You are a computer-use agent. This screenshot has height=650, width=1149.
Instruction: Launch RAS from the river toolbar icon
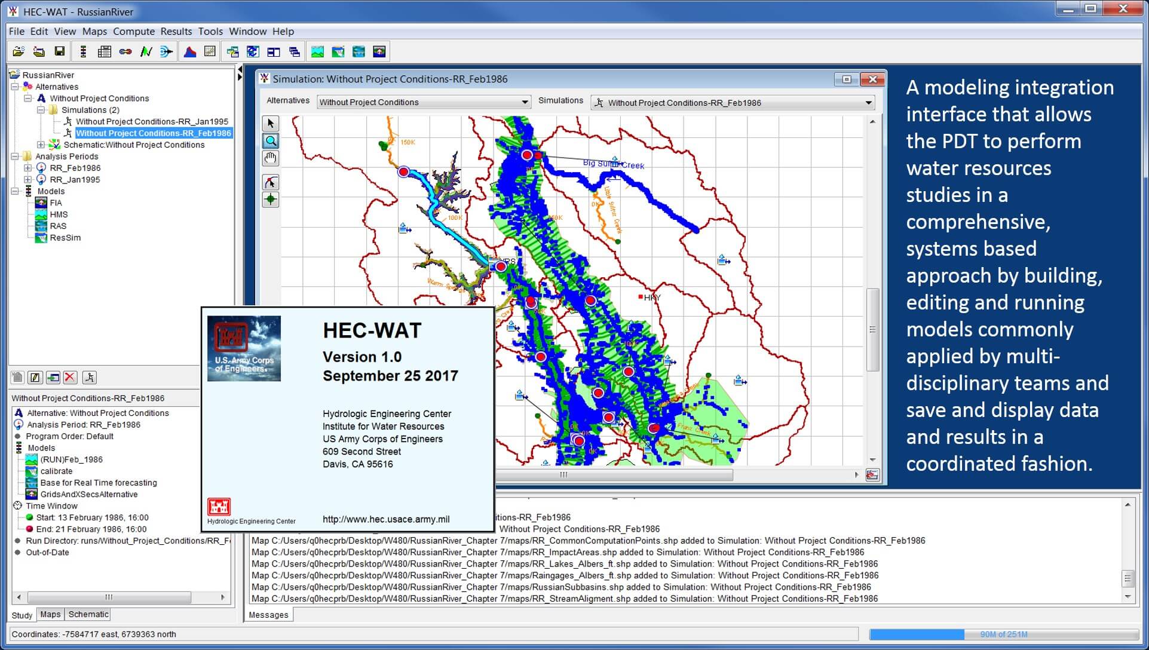pyautogui.click(x=359, y=52)
